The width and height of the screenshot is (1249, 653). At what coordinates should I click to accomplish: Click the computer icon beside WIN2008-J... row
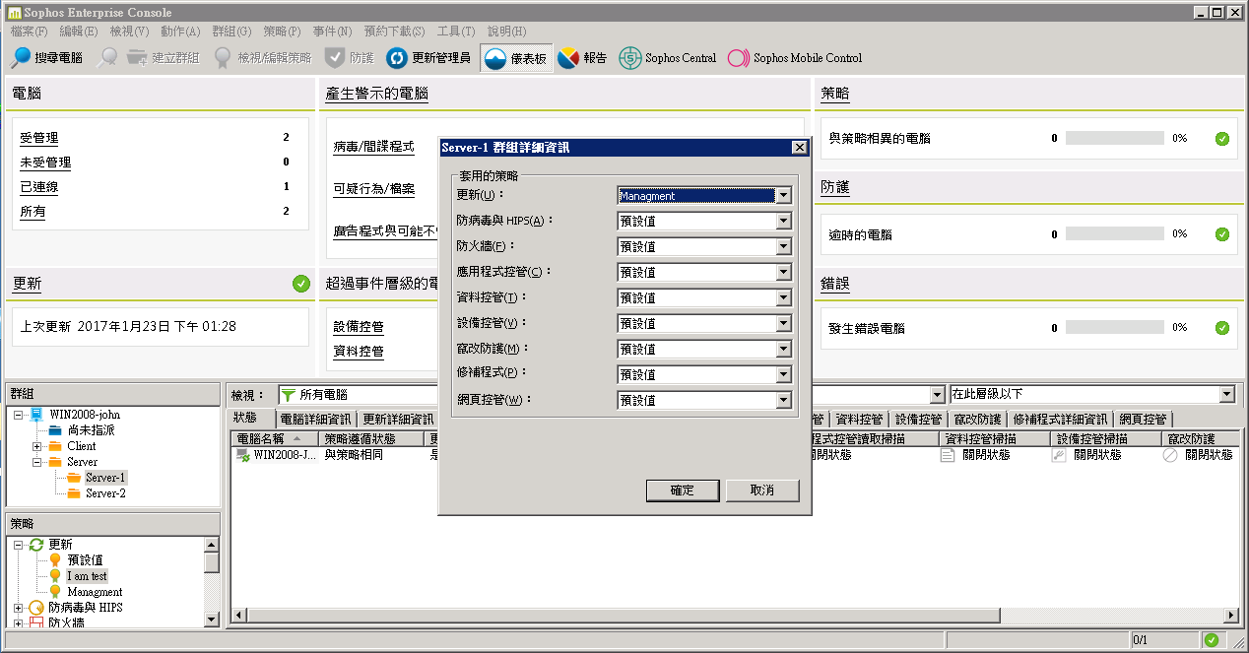[x=243, y=455]
